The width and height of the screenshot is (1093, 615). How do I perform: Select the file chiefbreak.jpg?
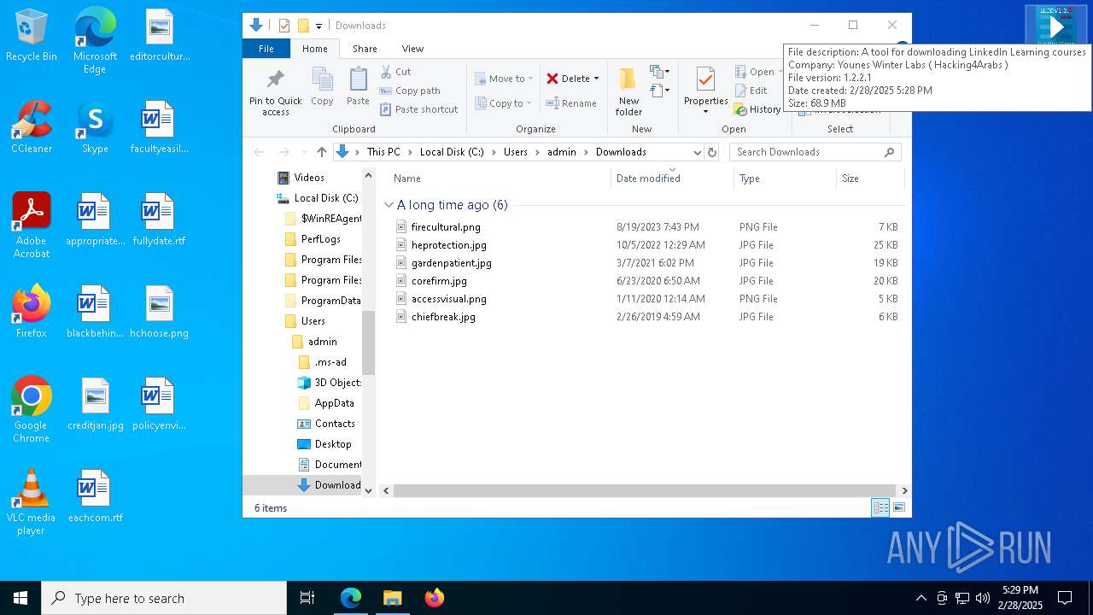click(x=443, y=317)
